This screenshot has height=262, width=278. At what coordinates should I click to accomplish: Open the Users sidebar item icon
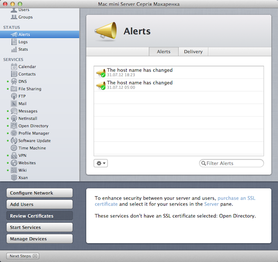coord(14,10)
